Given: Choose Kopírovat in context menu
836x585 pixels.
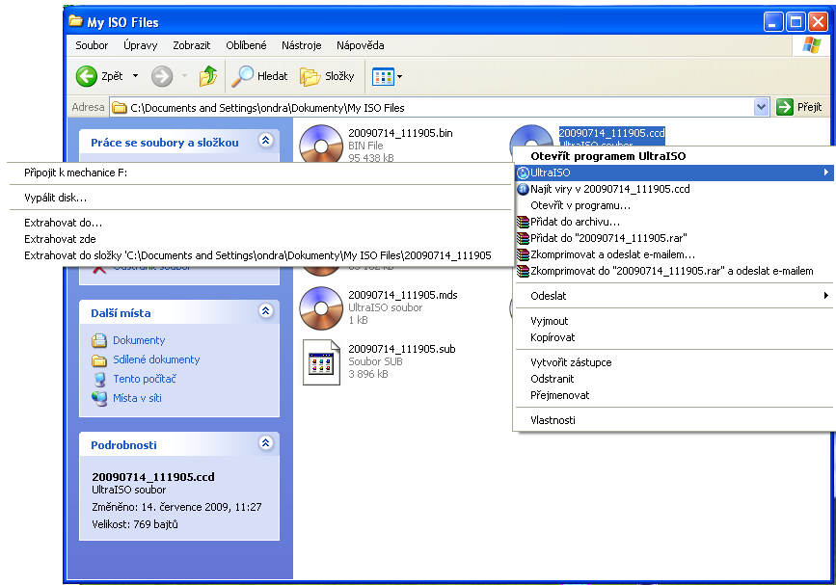Looking at the screenshot, I should tap(674, 337).
